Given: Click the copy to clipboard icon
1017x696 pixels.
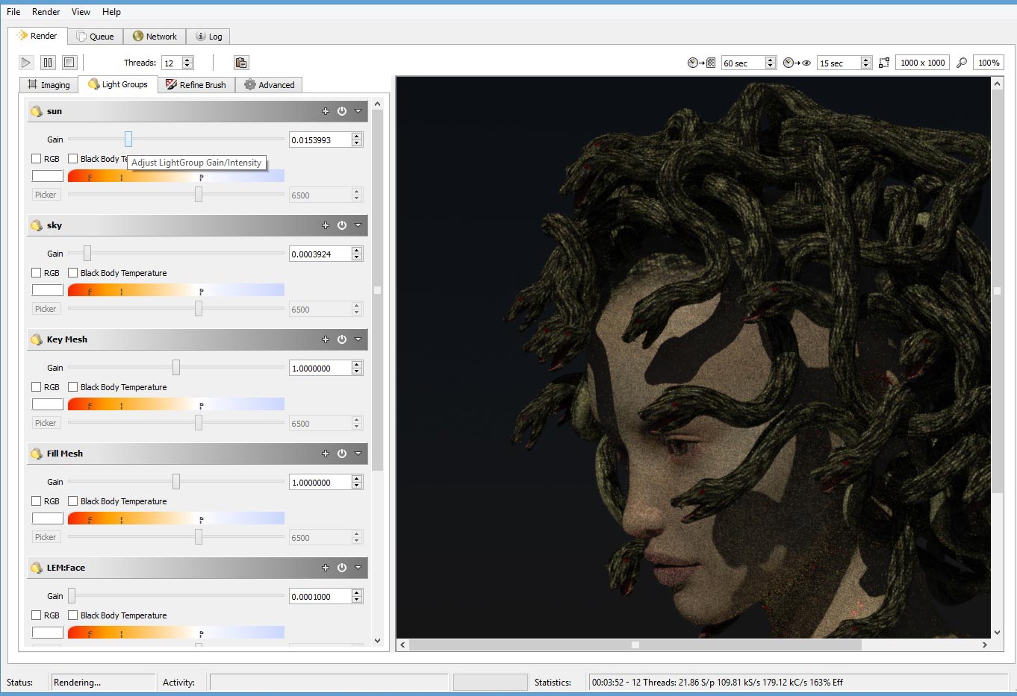Looking at the screenshot, I should 240,63.
